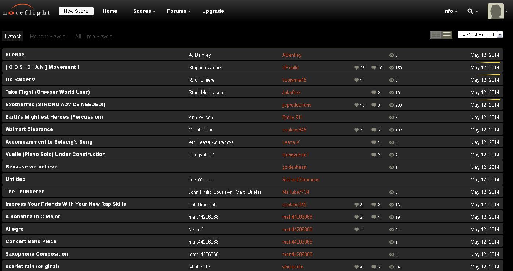Open user profile jjcproductions
Viewport: 513px width, 271px height.
pos(296,105)
